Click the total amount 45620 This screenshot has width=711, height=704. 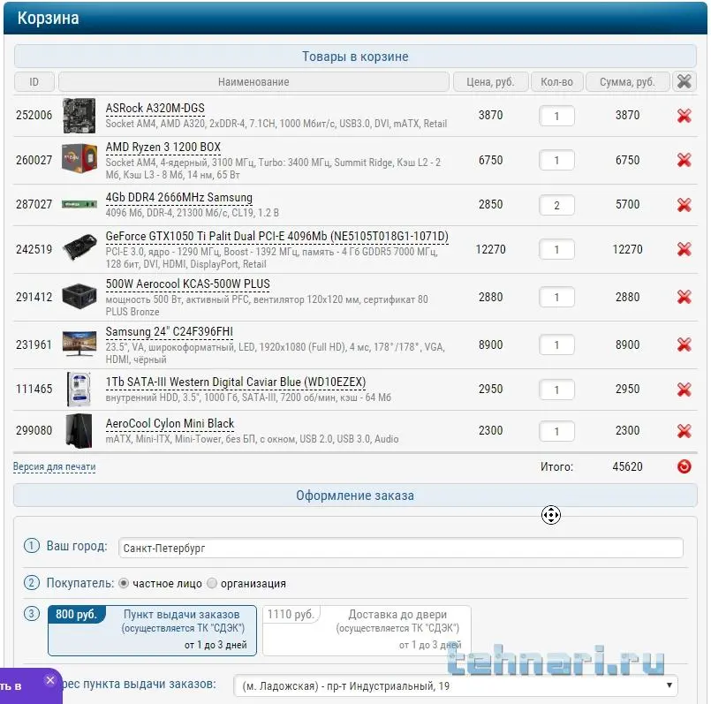(627, 466)
